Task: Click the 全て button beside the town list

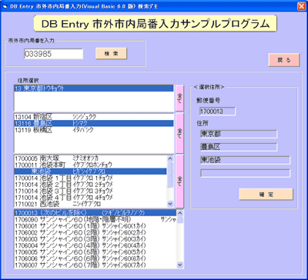Action: (179, 181)
